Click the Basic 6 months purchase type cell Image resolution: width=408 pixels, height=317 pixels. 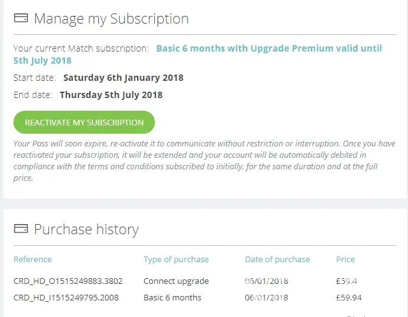(x=172, y=297)
